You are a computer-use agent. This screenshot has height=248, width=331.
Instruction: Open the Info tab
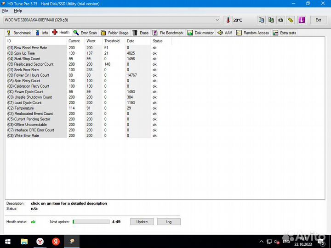click(42, 33)
